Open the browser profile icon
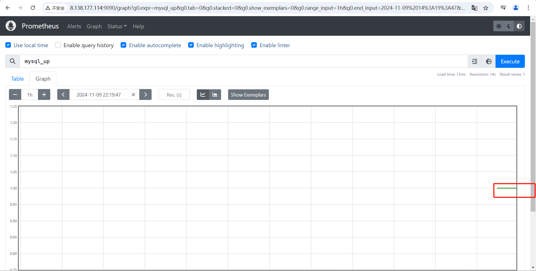The height and width of the screenshot is (271, 536). [x=516, y=8]
